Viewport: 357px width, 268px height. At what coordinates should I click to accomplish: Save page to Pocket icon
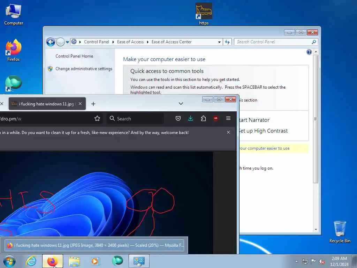coord(178,118)
